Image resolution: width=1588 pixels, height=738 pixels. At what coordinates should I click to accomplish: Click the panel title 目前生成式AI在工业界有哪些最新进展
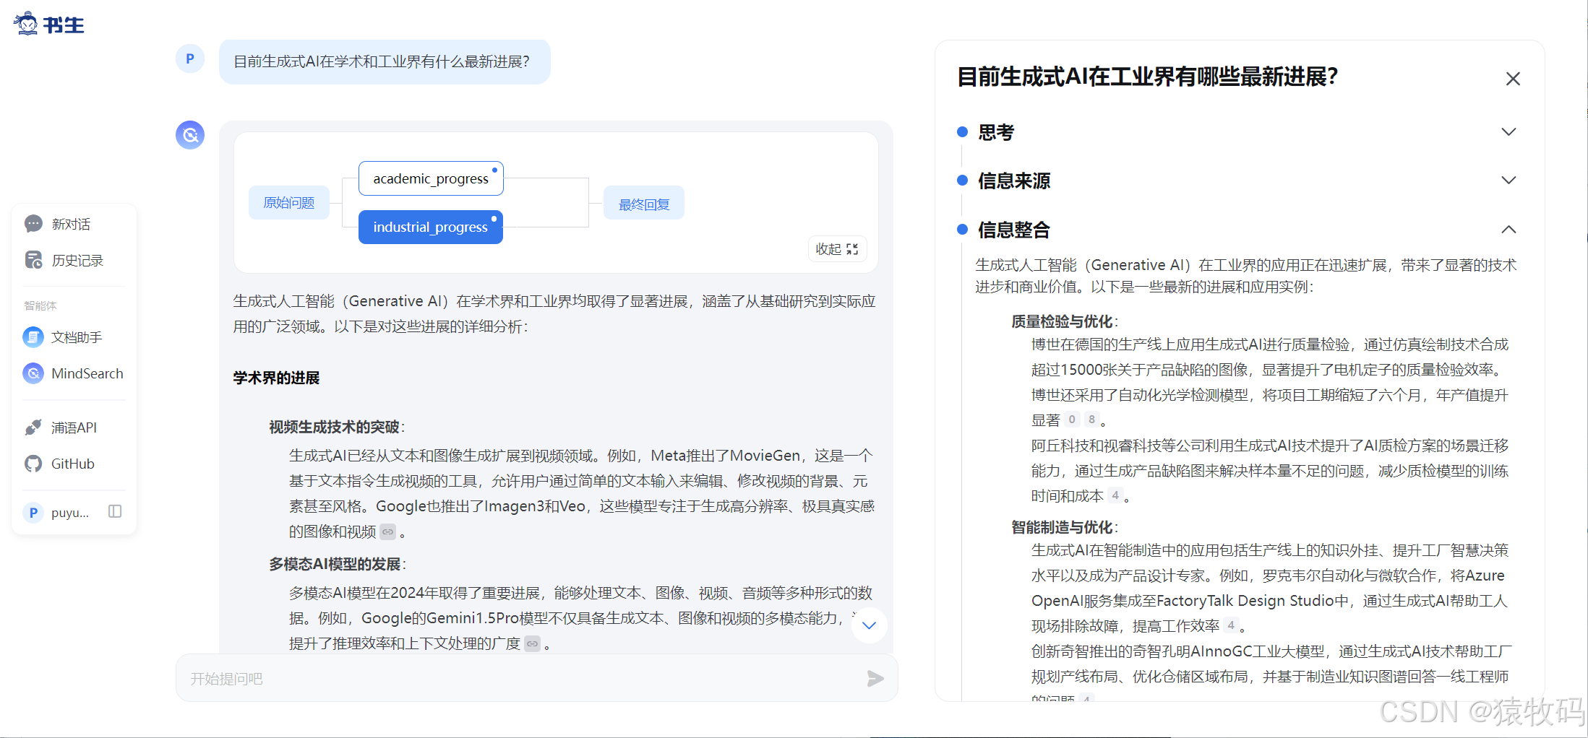(1148, 77)
